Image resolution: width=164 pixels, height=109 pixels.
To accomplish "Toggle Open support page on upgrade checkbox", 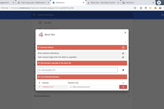I will click(x=123, y=57).
